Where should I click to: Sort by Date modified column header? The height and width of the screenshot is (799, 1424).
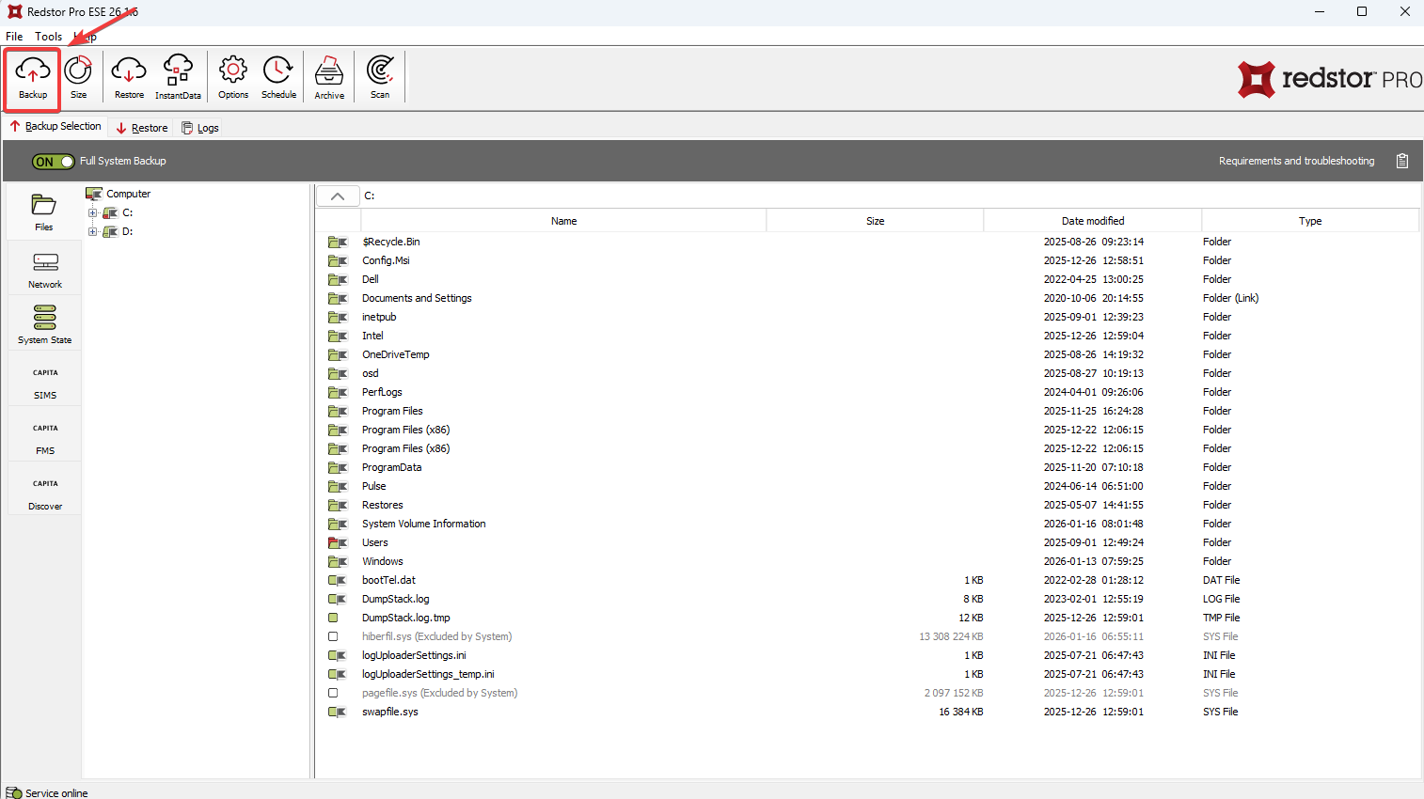click(x=1093, y=221)
